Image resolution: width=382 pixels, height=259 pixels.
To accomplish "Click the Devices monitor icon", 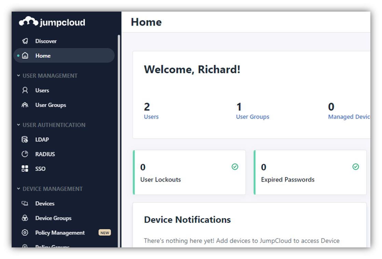I will (25, 203).
